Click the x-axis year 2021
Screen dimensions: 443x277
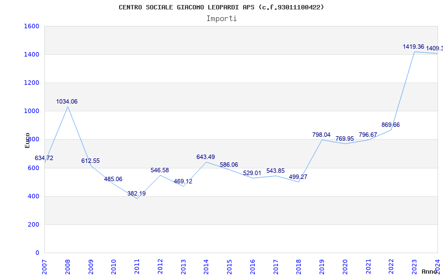tap(368, 267)
